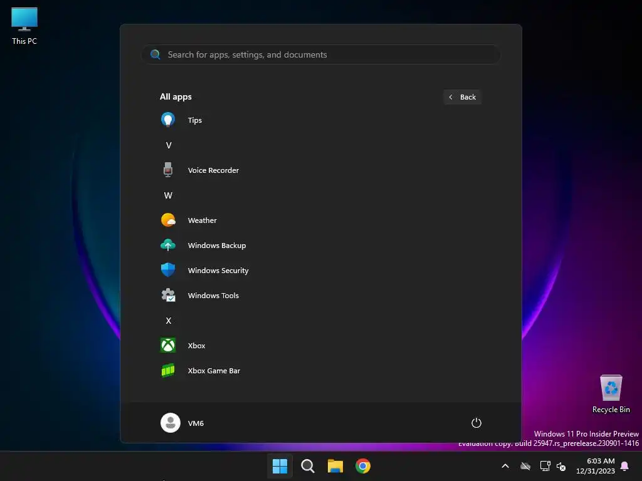Click the "All apps" heading
The image size is (642, 481).
tap(176, 96)
